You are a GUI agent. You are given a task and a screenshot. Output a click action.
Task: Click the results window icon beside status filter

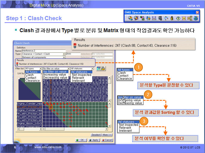pyautogui.click(x=98, y=69)
